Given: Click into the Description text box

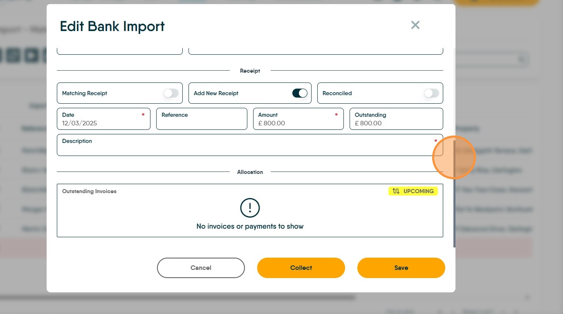Looking at the screenshot, I should coord(249,145).
